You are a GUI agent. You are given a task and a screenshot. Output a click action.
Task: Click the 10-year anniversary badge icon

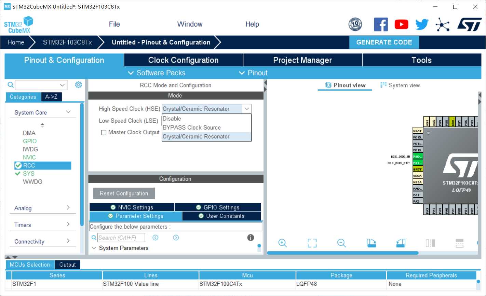[355, 24]
